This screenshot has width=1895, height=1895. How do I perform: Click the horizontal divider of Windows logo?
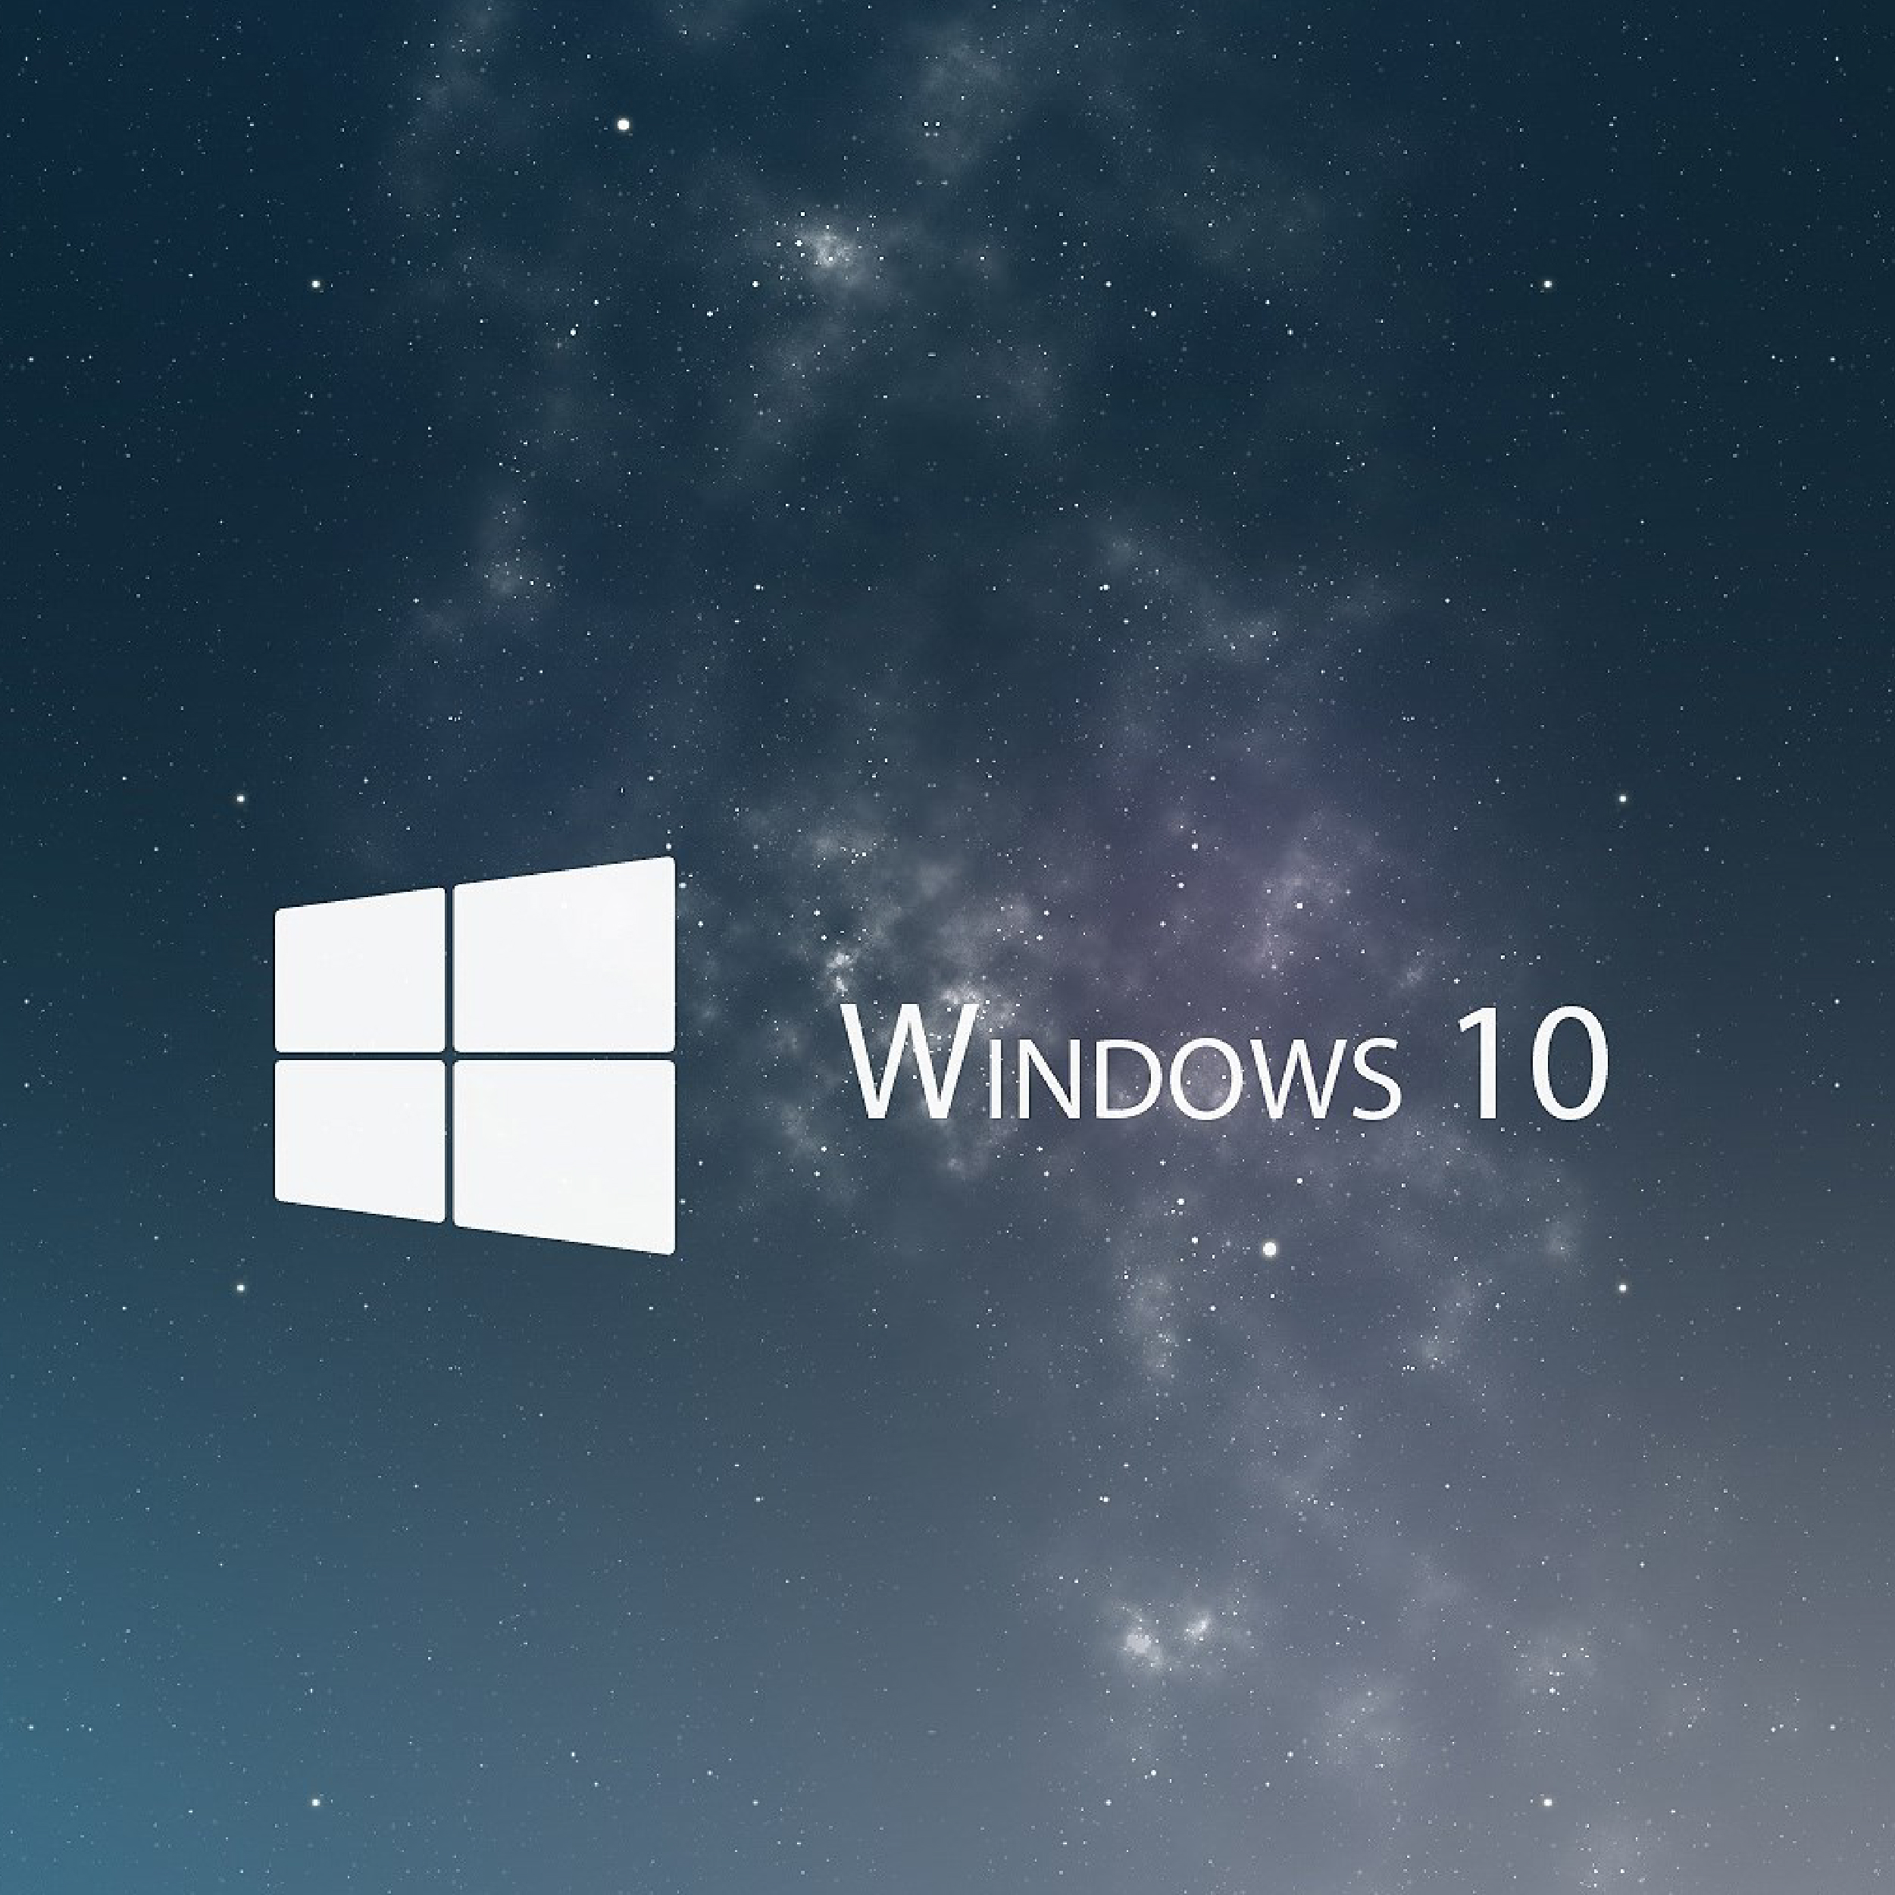tap(564, 1055)
